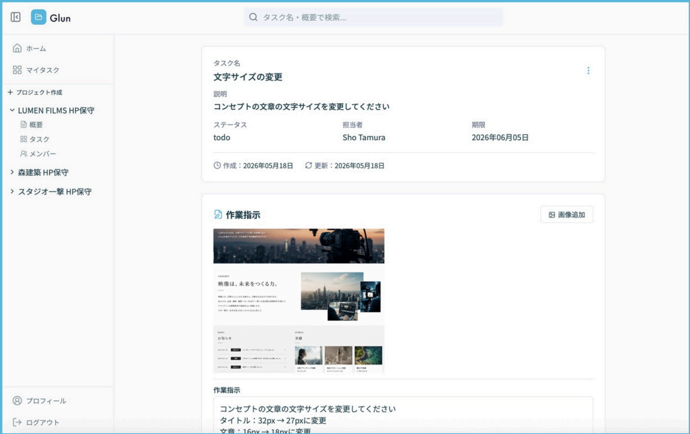Focus the task name search field
The height and width of the screenshot is (434, 690).
373,17
